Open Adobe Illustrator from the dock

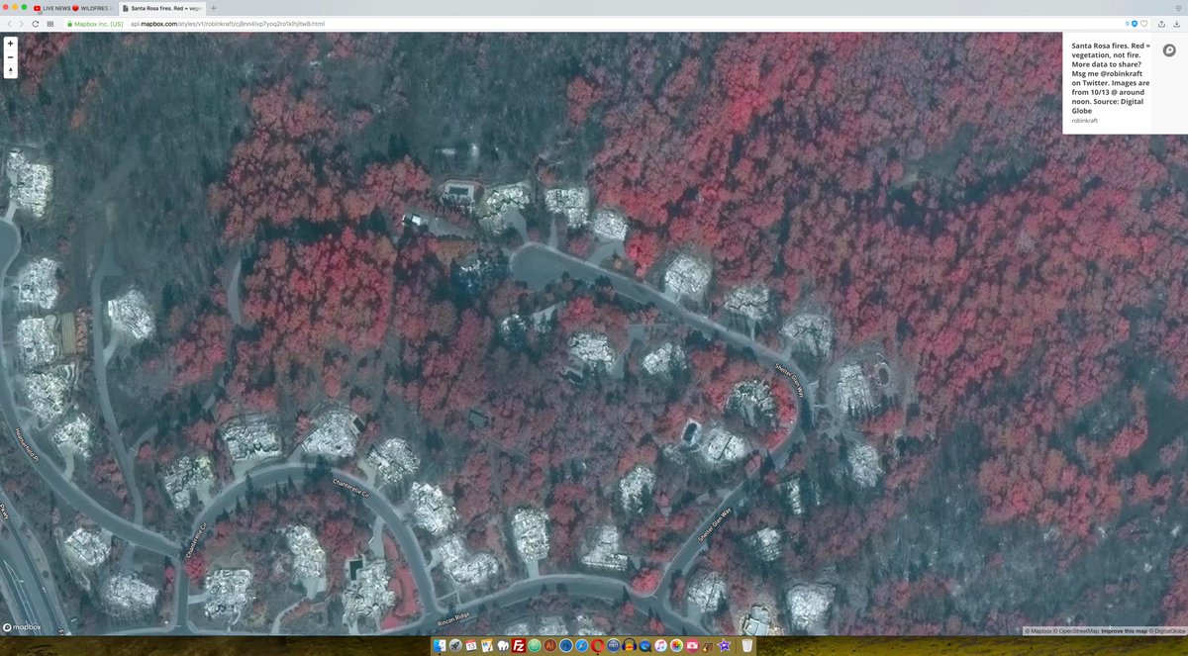(550, 645)
